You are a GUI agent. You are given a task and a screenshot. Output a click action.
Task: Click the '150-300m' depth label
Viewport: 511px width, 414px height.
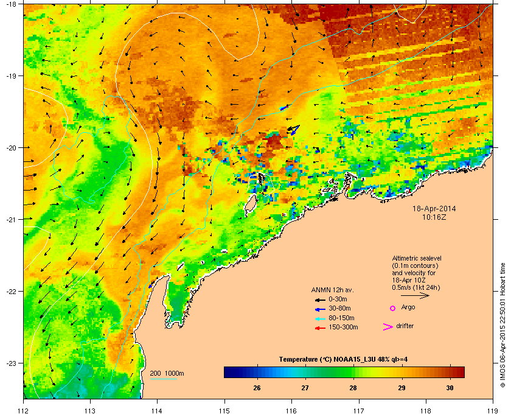tap(343, 327)
